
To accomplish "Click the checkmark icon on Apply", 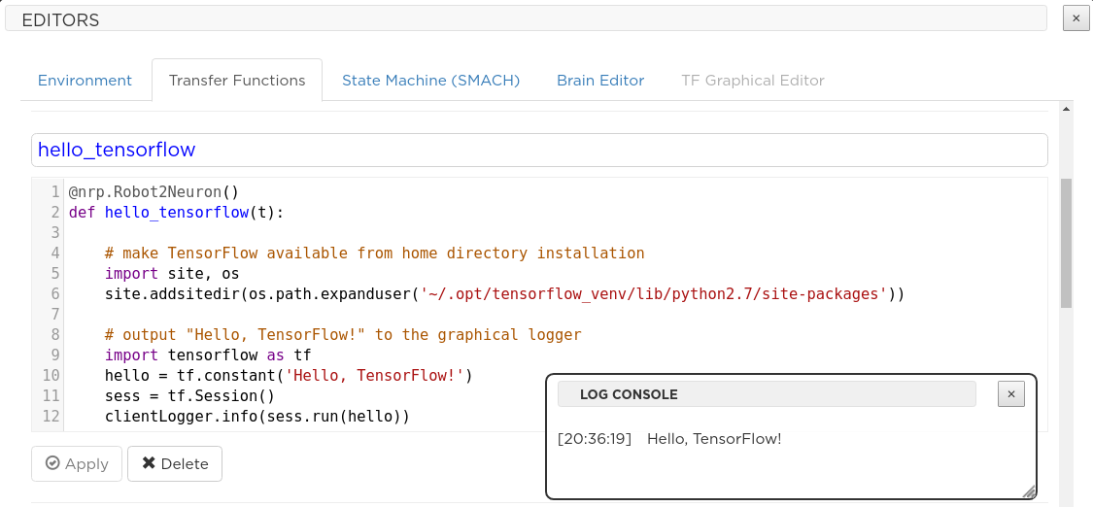I will pyautogui.click(x=52, y=463).
